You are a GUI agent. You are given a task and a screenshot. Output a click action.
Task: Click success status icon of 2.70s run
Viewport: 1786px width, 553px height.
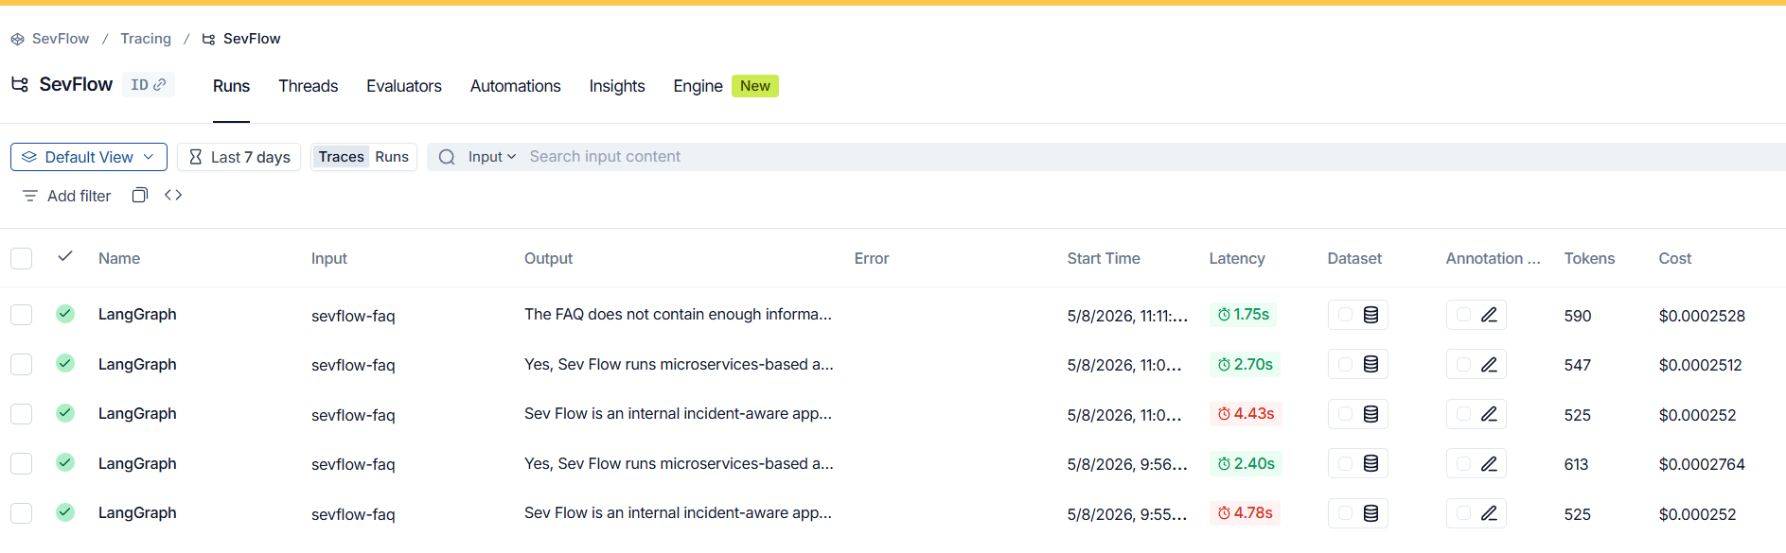click(x=65, y=363)
